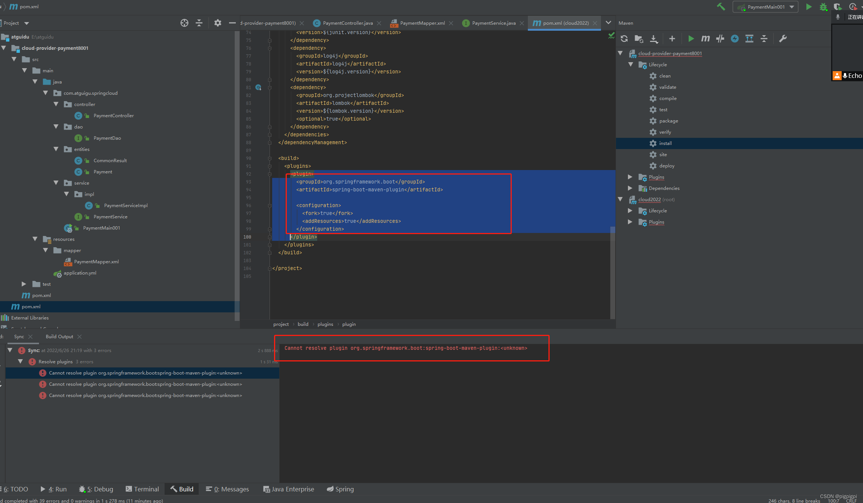Select the PaymentController.java tab
863x503 pixels.
[x=346, y=23]
